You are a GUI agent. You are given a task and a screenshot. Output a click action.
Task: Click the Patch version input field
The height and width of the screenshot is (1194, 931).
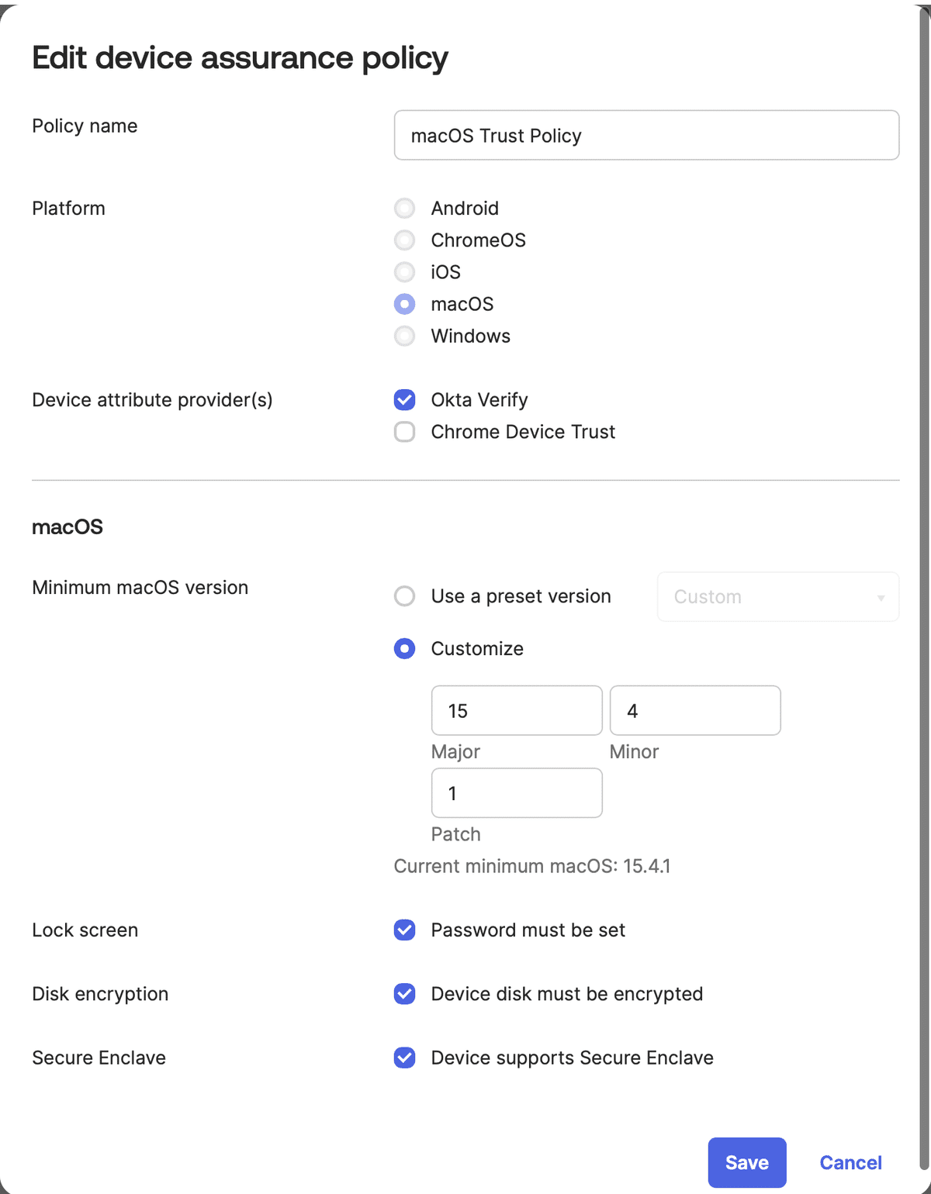[x=517, y=792]
